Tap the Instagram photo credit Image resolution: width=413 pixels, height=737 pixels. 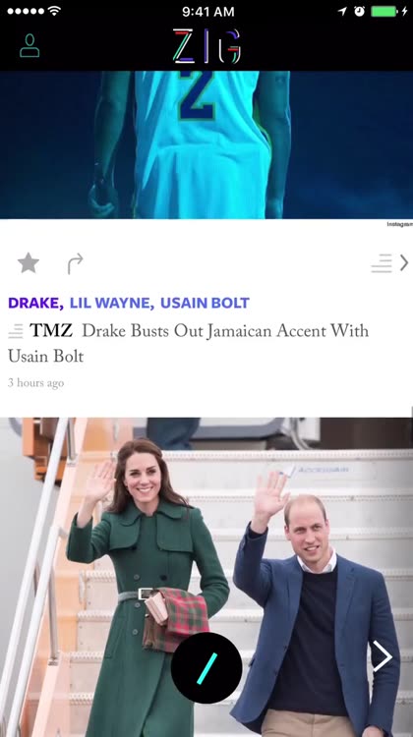coord(399,225)
